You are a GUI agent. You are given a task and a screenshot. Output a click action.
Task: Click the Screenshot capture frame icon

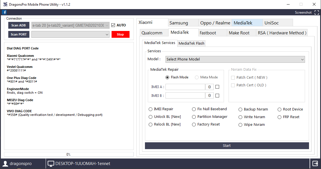[x=316, y=12]
